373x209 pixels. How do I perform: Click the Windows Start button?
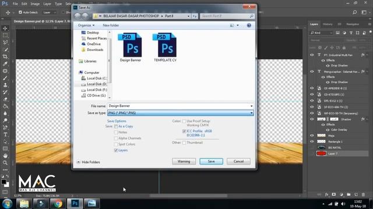click(x=7, y=204)
